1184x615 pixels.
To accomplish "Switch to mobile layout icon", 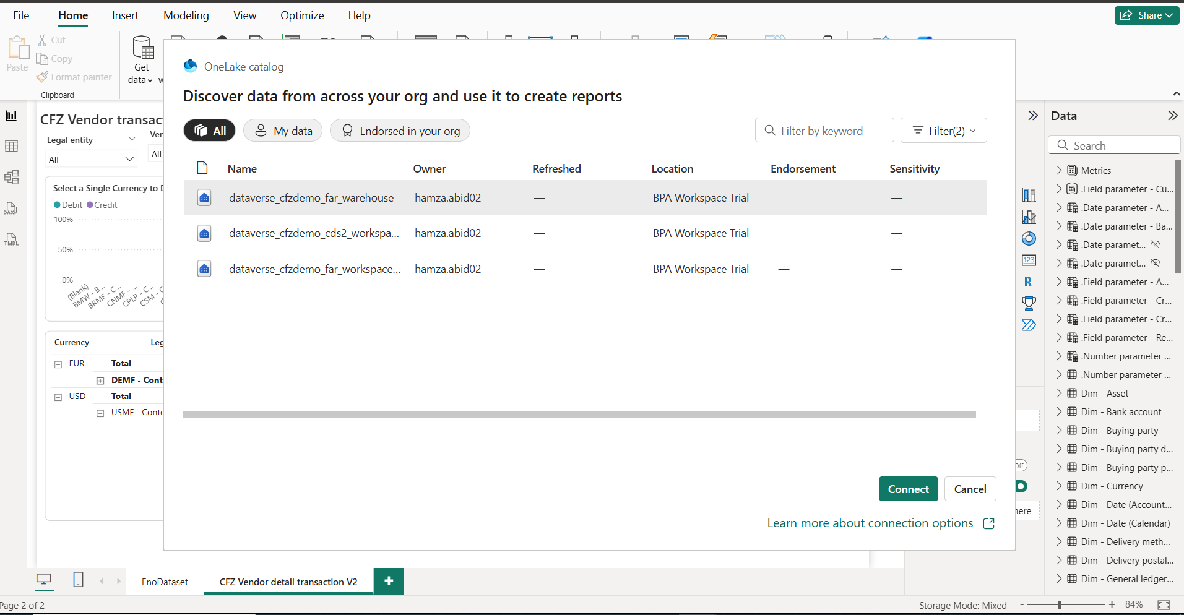I will click(78, 580).
